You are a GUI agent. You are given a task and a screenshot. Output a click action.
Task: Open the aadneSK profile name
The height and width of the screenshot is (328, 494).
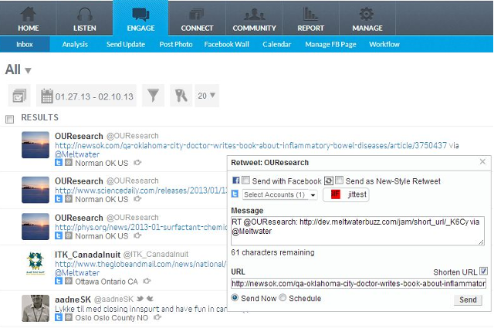[x=73, y=299]
